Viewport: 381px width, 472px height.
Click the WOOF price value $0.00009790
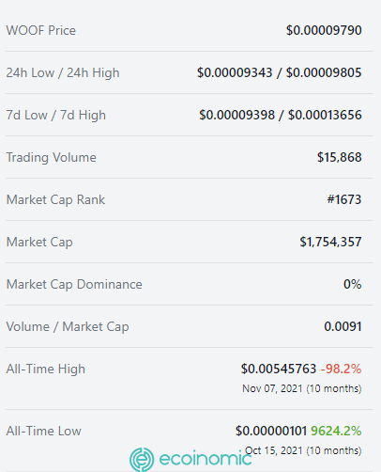(x=324, y=30)
